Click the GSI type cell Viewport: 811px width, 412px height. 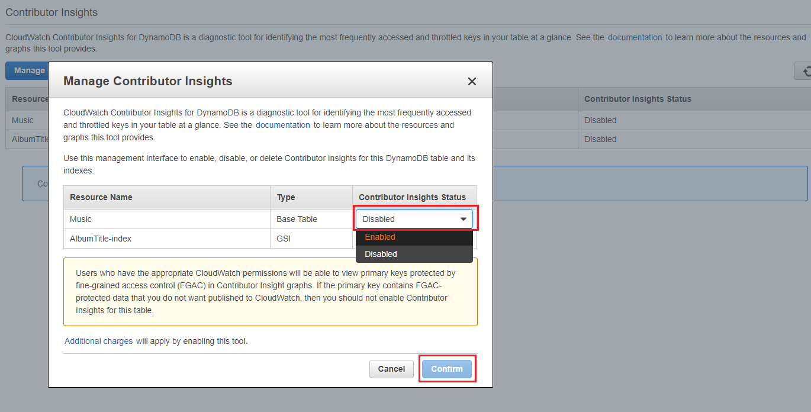coord(284,239)
